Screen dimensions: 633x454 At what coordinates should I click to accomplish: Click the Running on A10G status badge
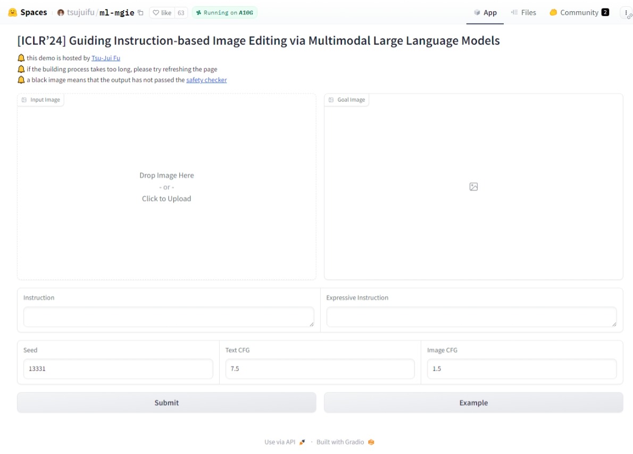(x=224, y=13)
